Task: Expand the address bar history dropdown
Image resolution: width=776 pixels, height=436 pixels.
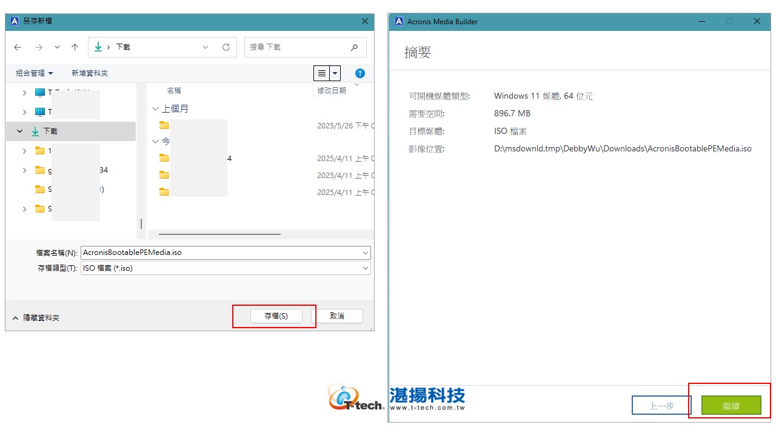Action: point(206,47)
